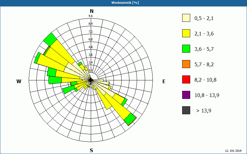
Task: Click the center of the wind rose
Action: pos(91,80)
